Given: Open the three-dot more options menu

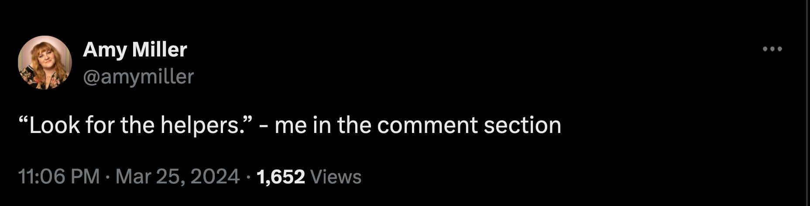Looking at the screenshot, I should (x=772, y=49).
